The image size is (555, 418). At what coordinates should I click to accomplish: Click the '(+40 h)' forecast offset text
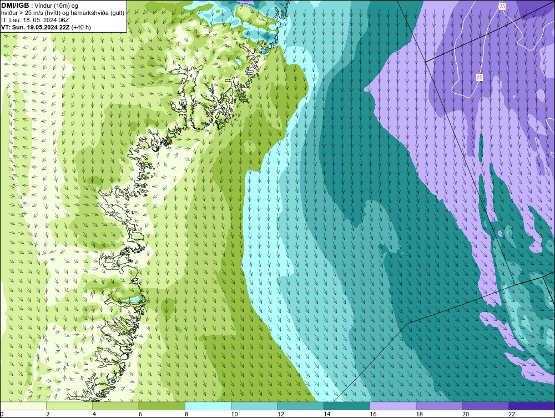(81, 27)
